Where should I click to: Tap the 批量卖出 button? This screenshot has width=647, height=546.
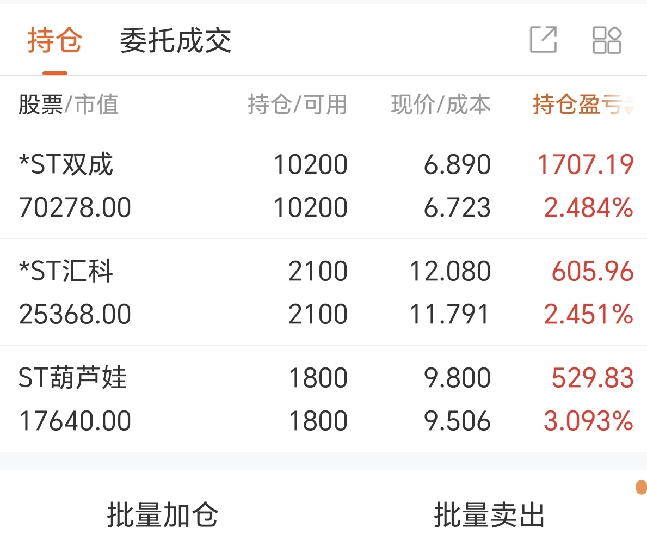coord(489,514)
